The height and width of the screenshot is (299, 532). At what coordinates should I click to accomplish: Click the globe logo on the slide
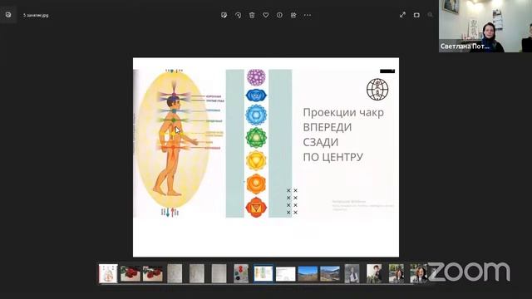pos(377,90)
